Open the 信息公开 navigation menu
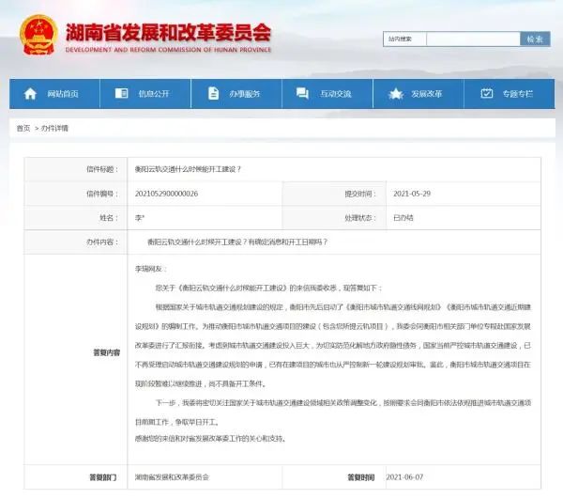This screenshot has width=563, height=499. pos(154,94)
